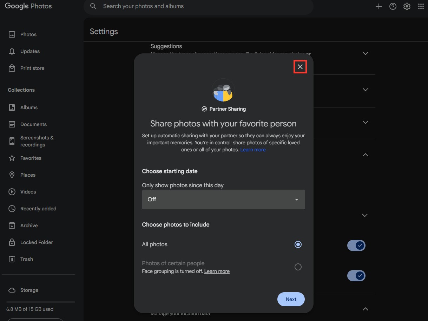Click the plus create icon

click(x=378, y=6)
